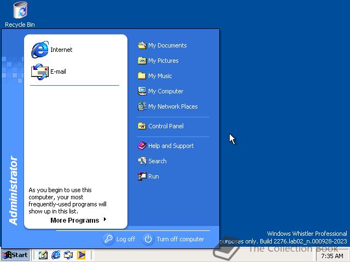Click the My Computer monitor icon
Screen dimensions: 350x262
[x=142, y=91]
